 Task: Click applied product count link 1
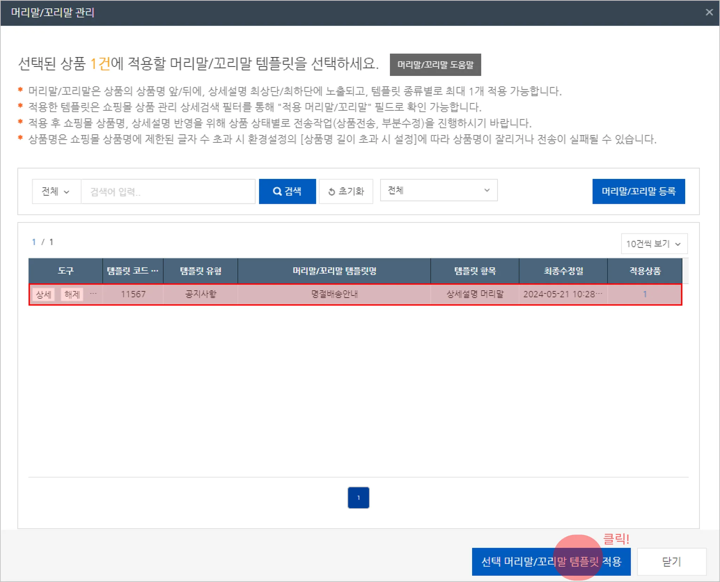click(x=645, y=294)
